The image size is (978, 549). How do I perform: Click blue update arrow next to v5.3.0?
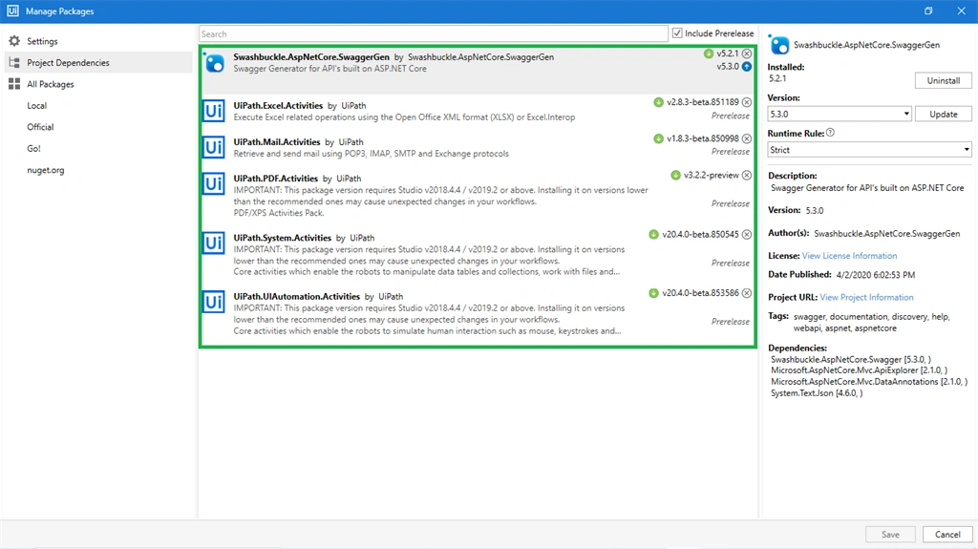(747, 67)
